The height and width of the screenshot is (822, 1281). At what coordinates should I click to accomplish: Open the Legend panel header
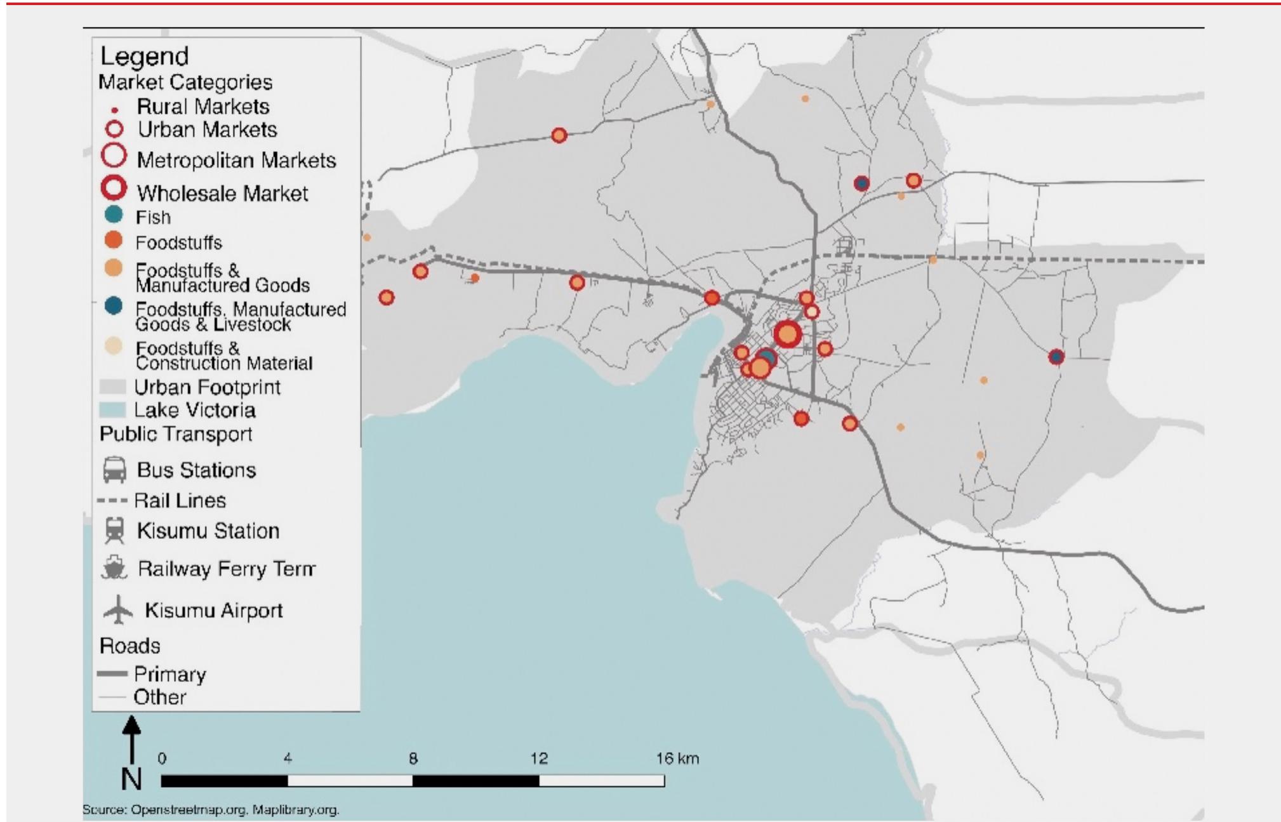point(143,57)
